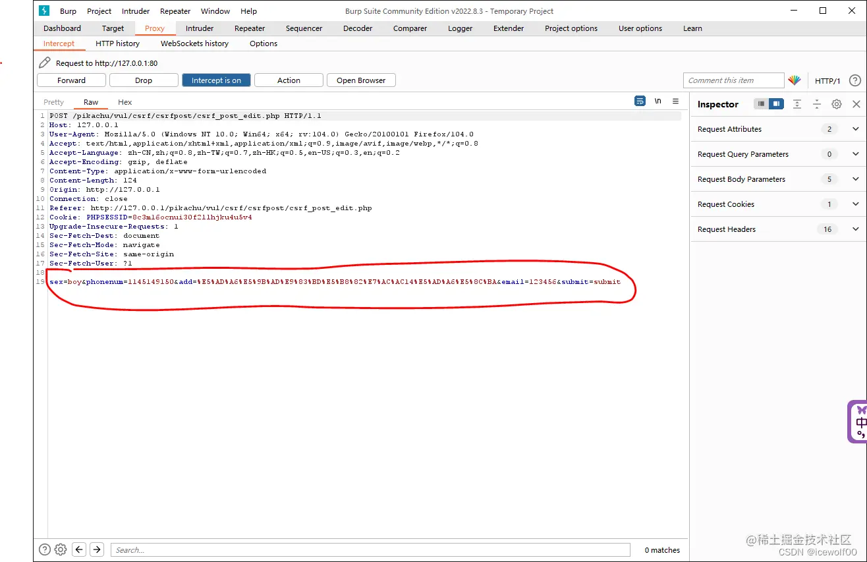867x562 pixels.
Task: Open search help question mark icon
Action: pos(44,549)
